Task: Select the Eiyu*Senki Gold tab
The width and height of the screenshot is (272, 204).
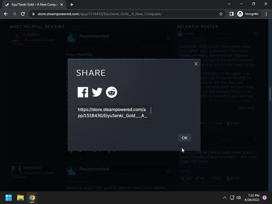Action: coord(34,5)
